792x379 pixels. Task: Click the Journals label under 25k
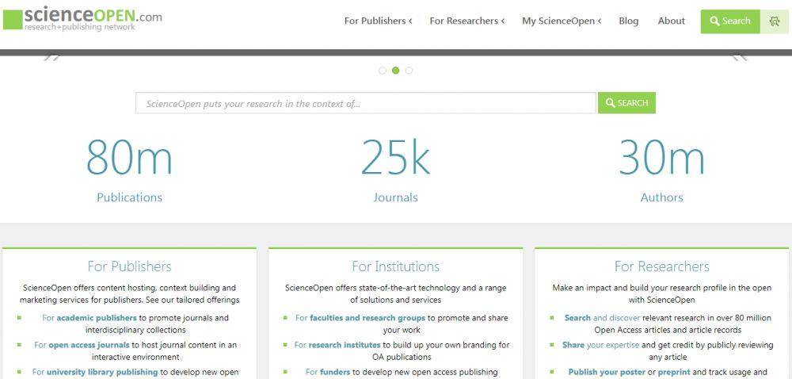click(395, 197)
